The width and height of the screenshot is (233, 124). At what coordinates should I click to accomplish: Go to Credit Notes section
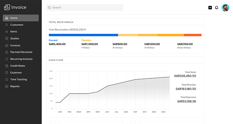pos(18,66)
